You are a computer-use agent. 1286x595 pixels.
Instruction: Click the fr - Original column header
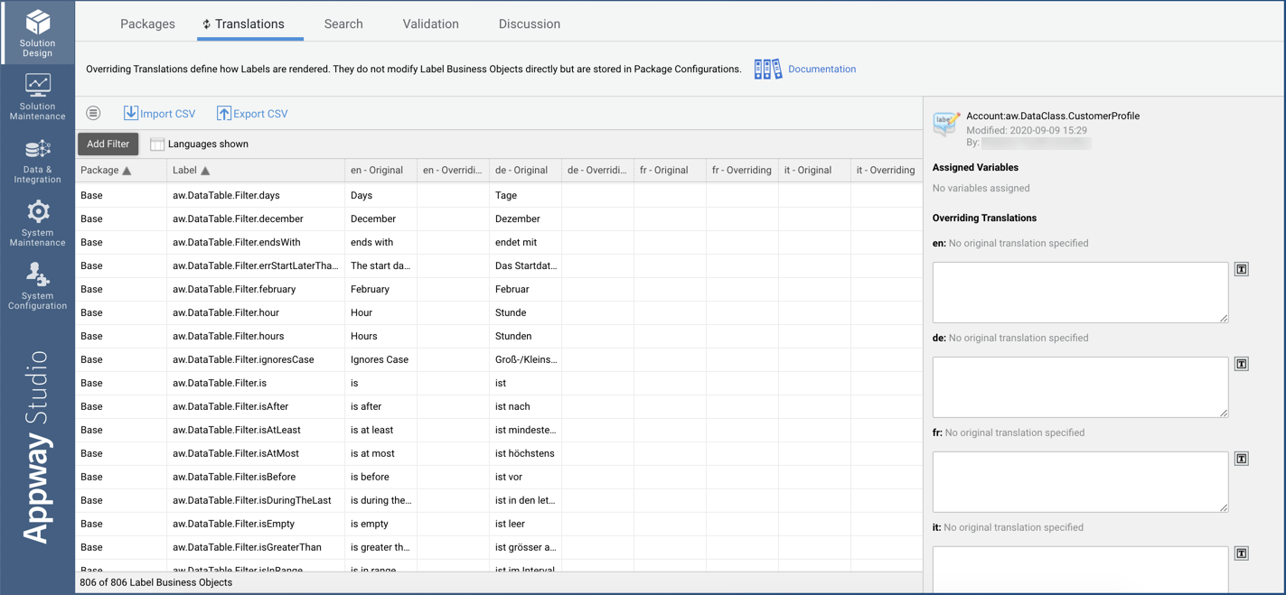click(670, 171)
